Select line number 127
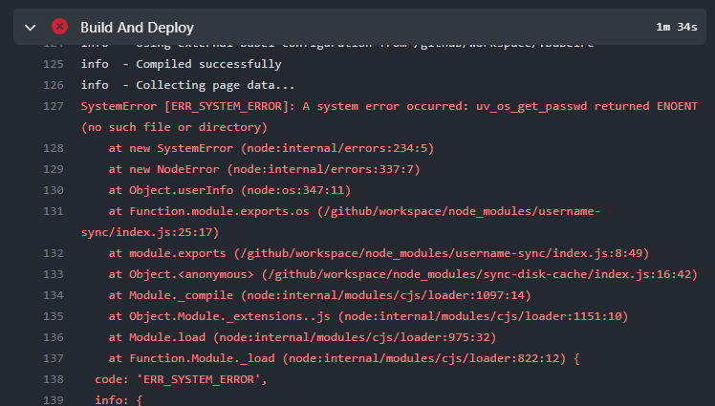715x406 pixels. click(x=54, y=106)
